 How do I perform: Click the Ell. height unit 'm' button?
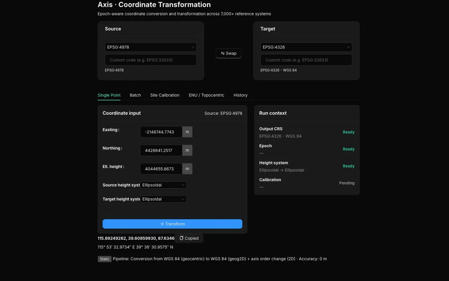click(187, 169)
